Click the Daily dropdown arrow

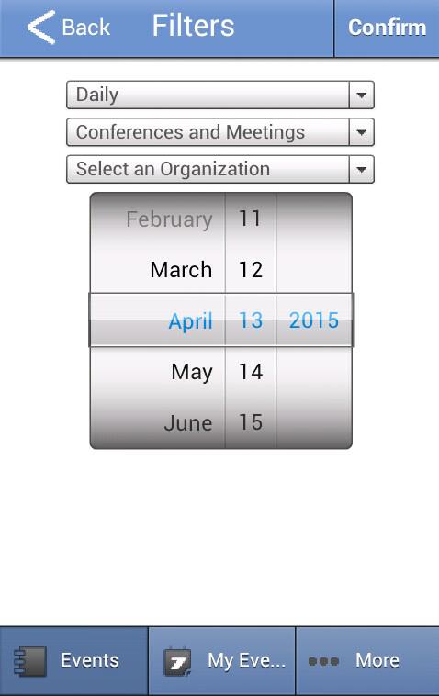pos(361,95)
